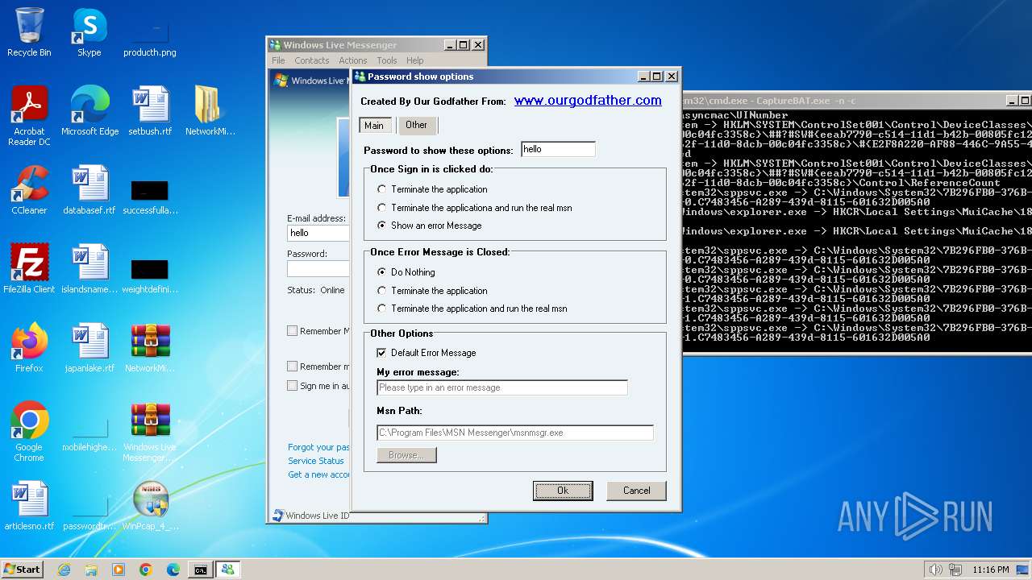Open File menu in Windows Live Messenger
The image size is (1032, 580).
(278, 60)
